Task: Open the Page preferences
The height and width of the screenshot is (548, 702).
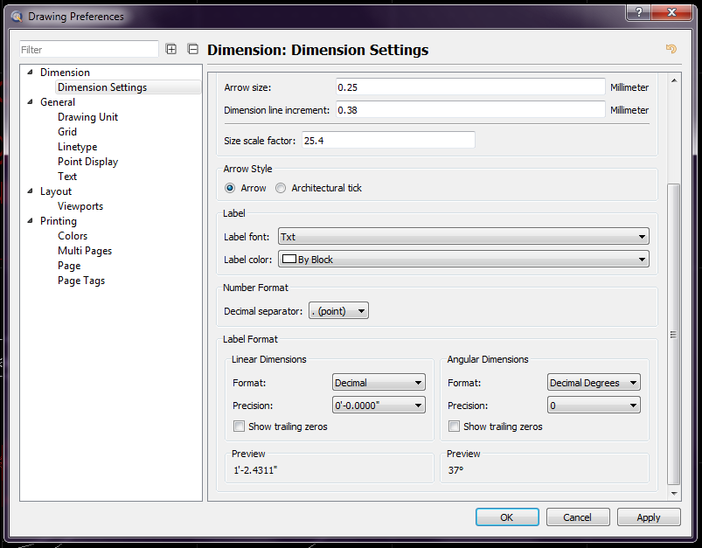Action: pos(69,266)
